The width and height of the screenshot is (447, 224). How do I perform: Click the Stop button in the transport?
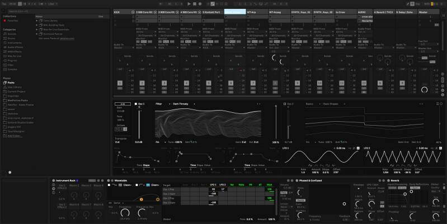point(194,3)
